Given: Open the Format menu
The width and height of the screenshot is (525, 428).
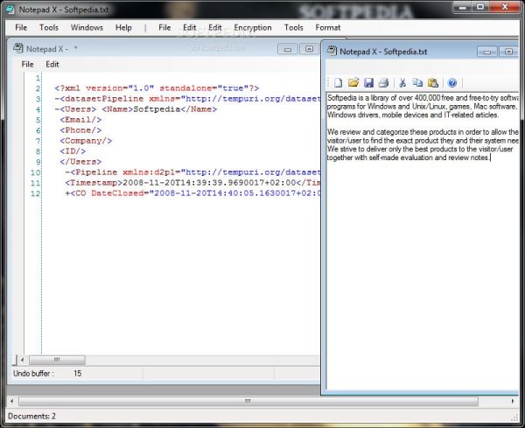Looking at the screenshot, I should point(328,27).
